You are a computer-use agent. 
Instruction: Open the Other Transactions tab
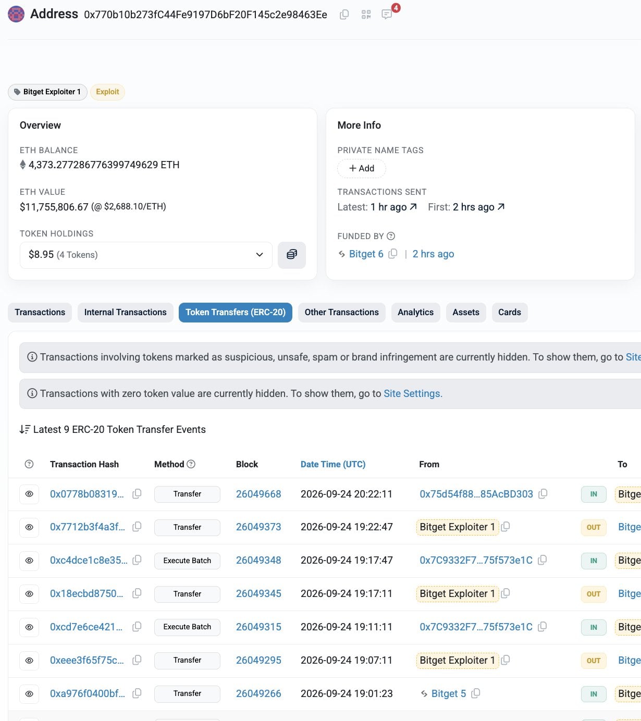pos(342,312)
